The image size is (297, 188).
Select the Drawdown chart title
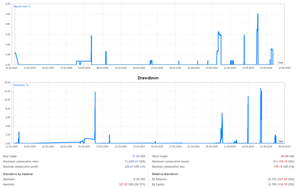point(148,78)
